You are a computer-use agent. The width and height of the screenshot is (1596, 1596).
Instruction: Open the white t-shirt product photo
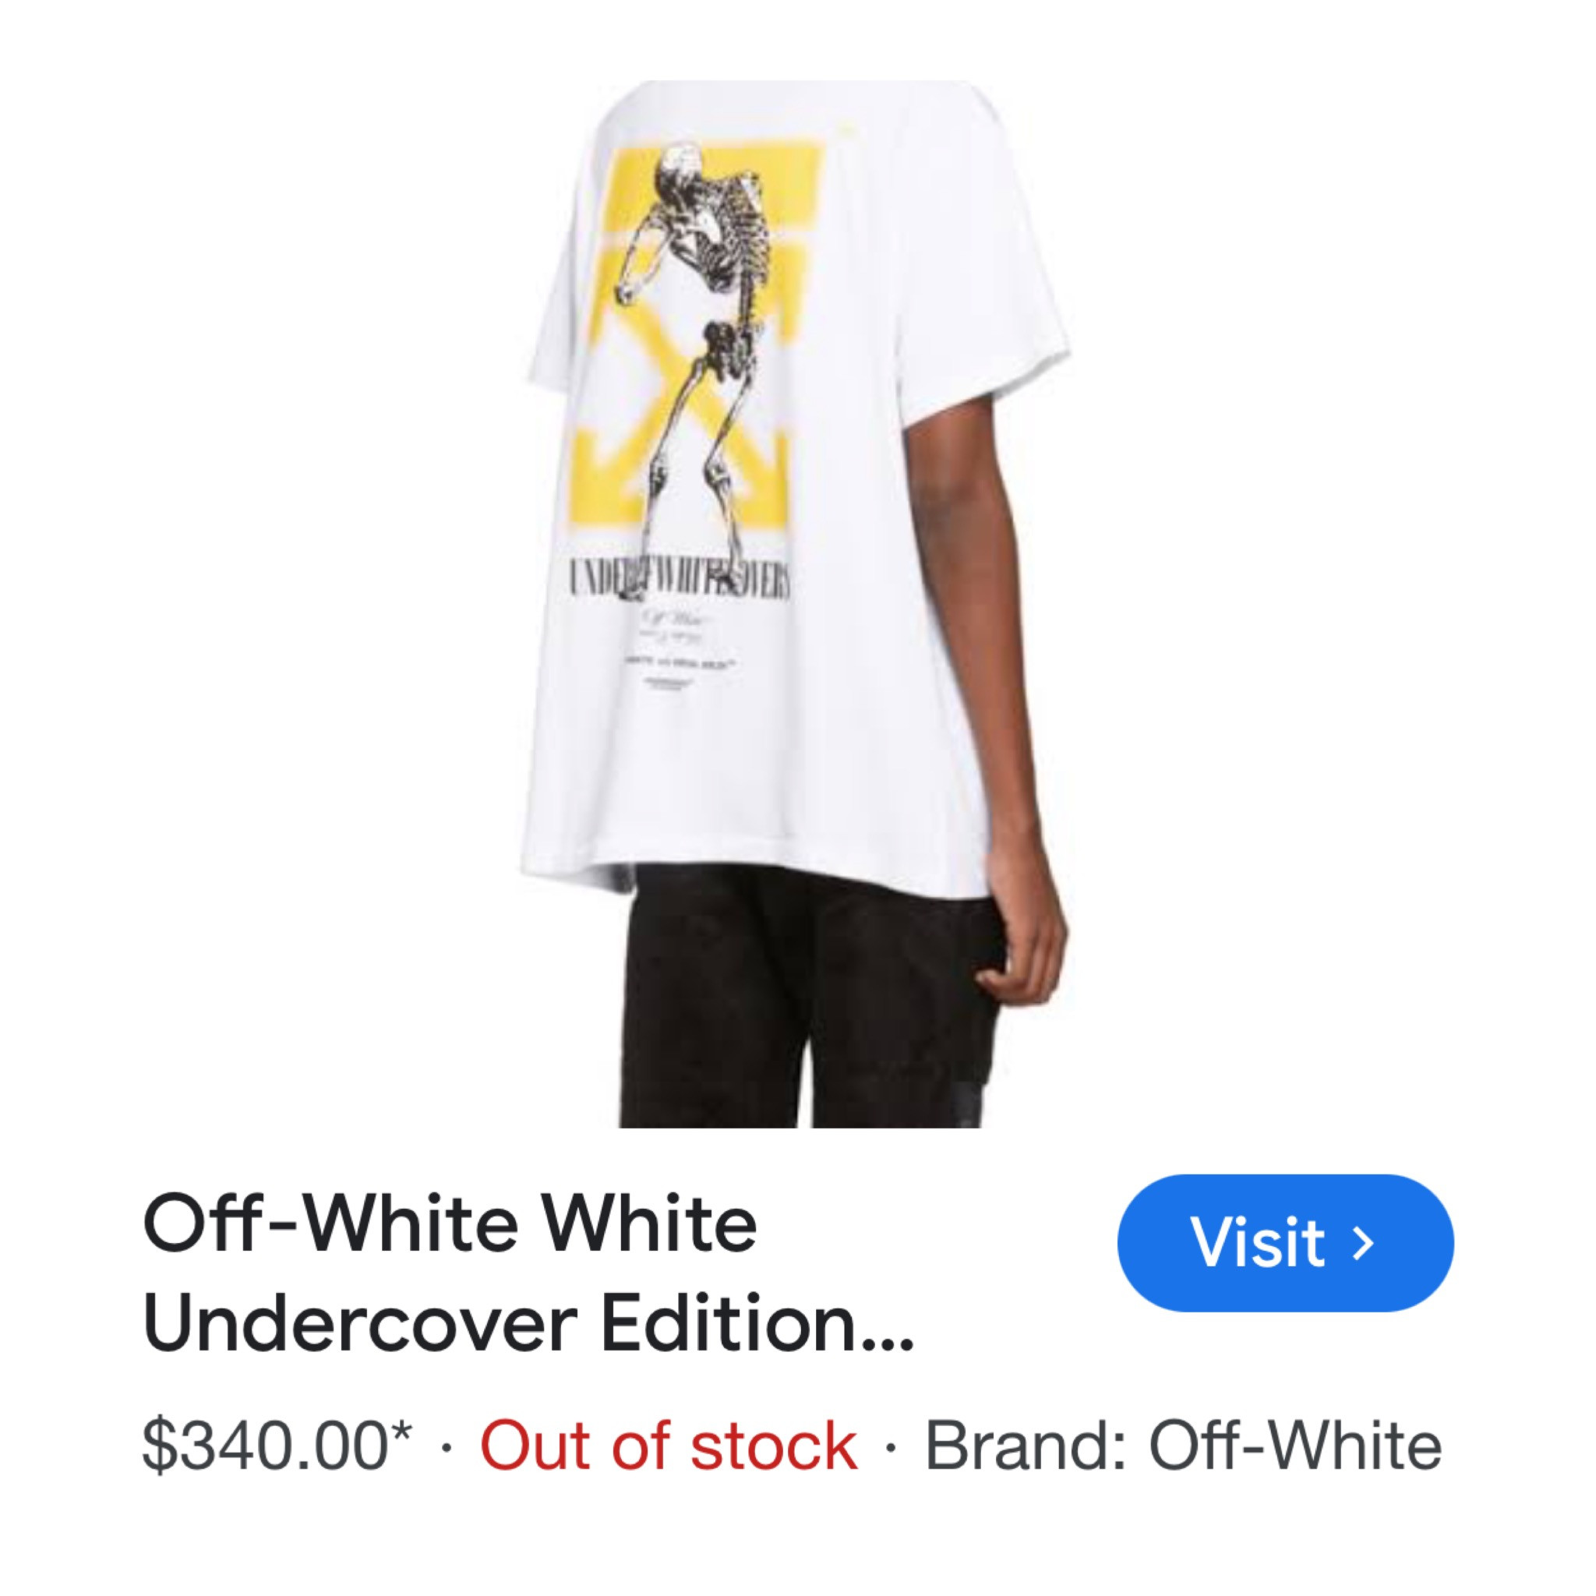click(798, 604)
